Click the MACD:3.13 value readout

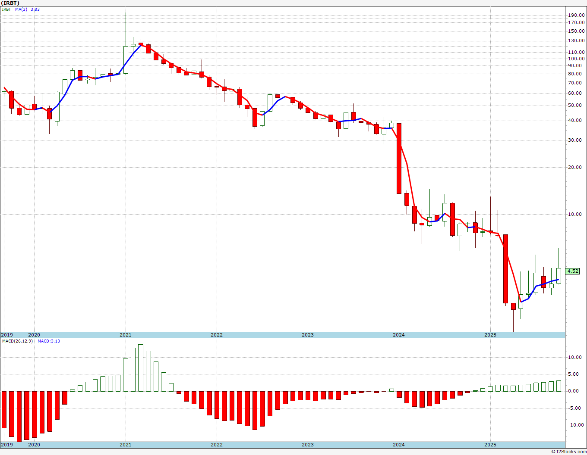(x=49, y=341)
